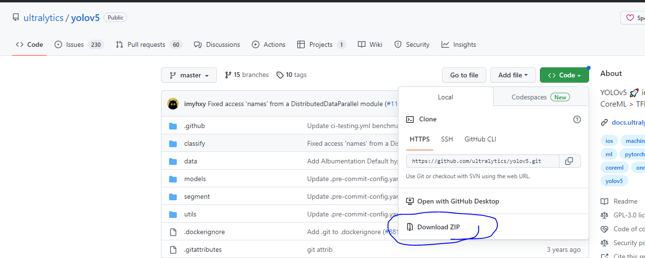The height and width of the screenshot is (258, 645).
Task: Click the heart Sponsor button
Action: [x=633, y=18]
